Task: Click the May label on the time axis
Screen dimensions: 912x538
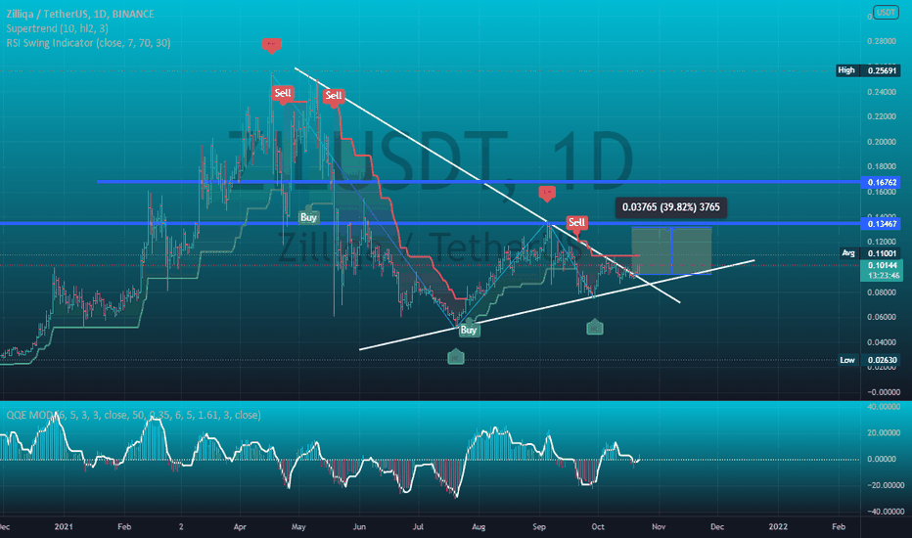Action: point(298,527)
